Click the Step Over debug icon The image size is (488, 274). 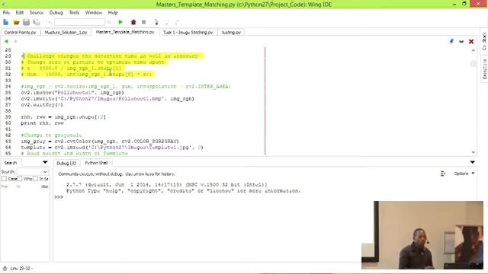click(x=167, y=22)
